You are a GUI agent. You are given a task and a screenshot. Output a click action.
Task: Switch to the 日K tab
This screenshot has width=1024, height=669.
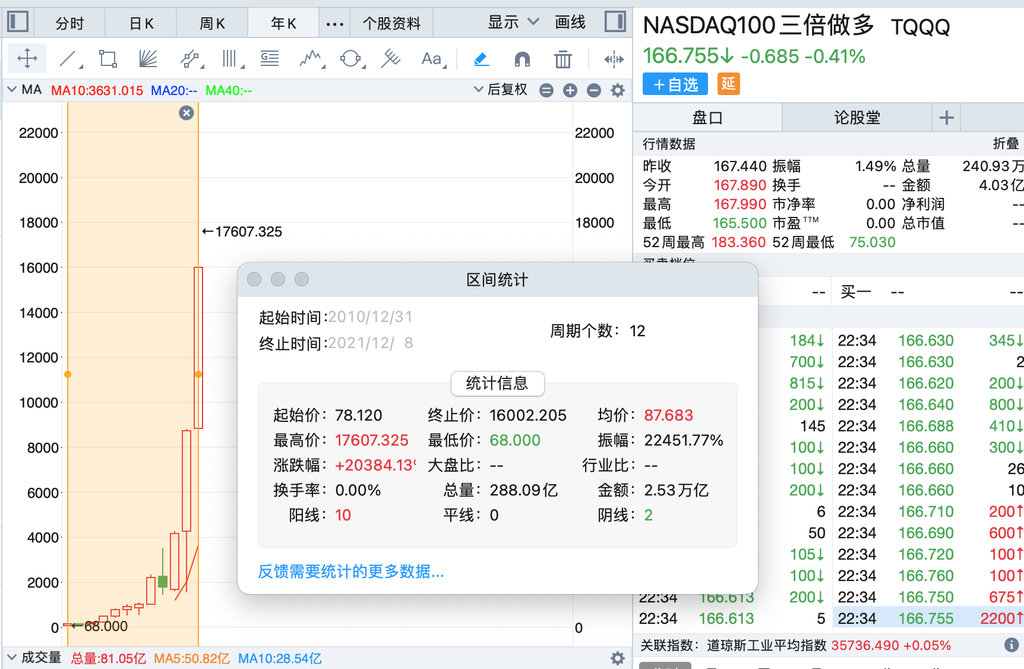pos(141,23)
